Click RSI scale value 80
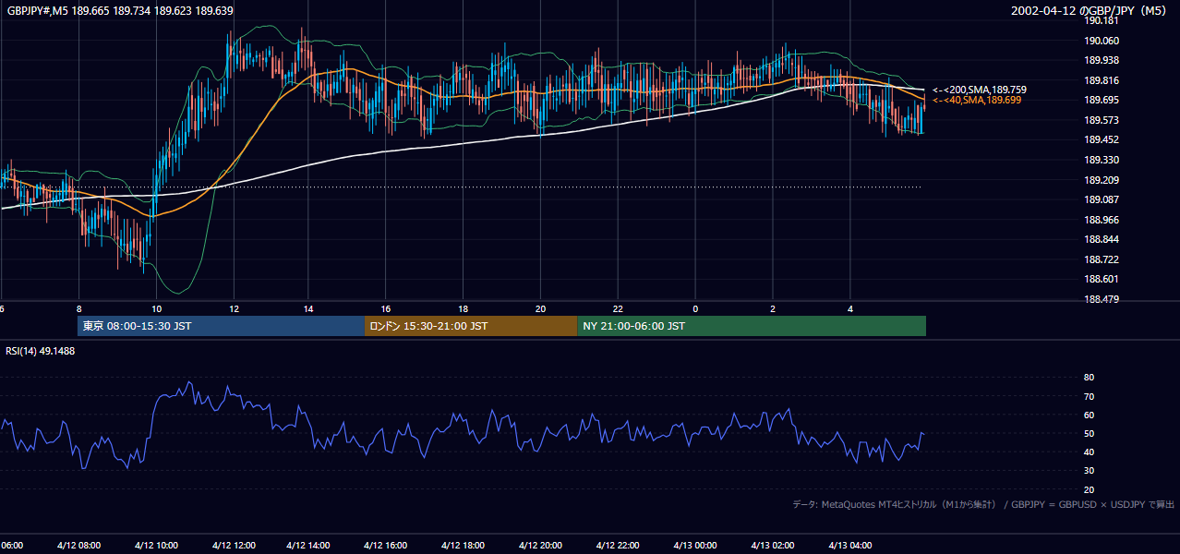This screenshot has width=1180, height=554. coord(1089,378)
